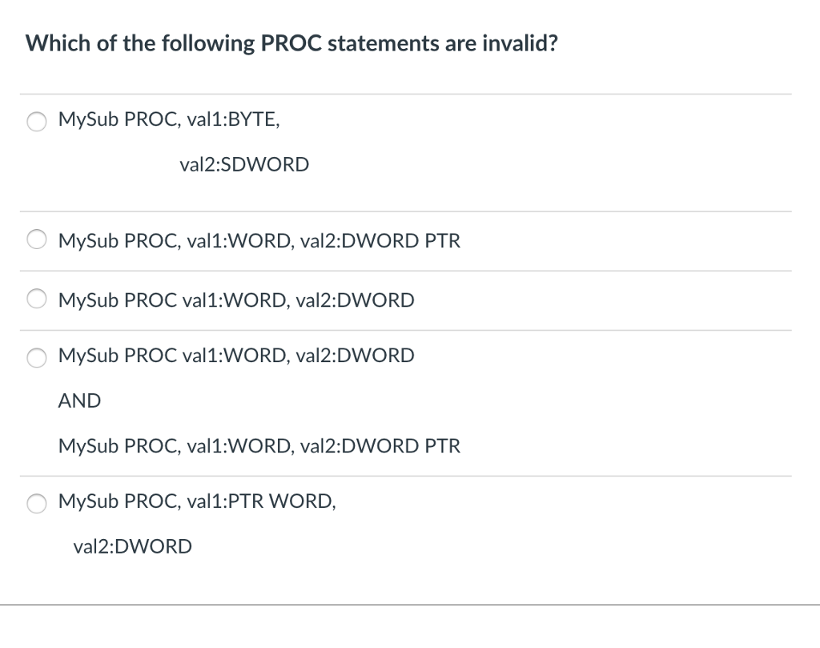Click the question title about invalid PROC statements
Viewport: 820px width, 648px height.
(x=292, y=43)
